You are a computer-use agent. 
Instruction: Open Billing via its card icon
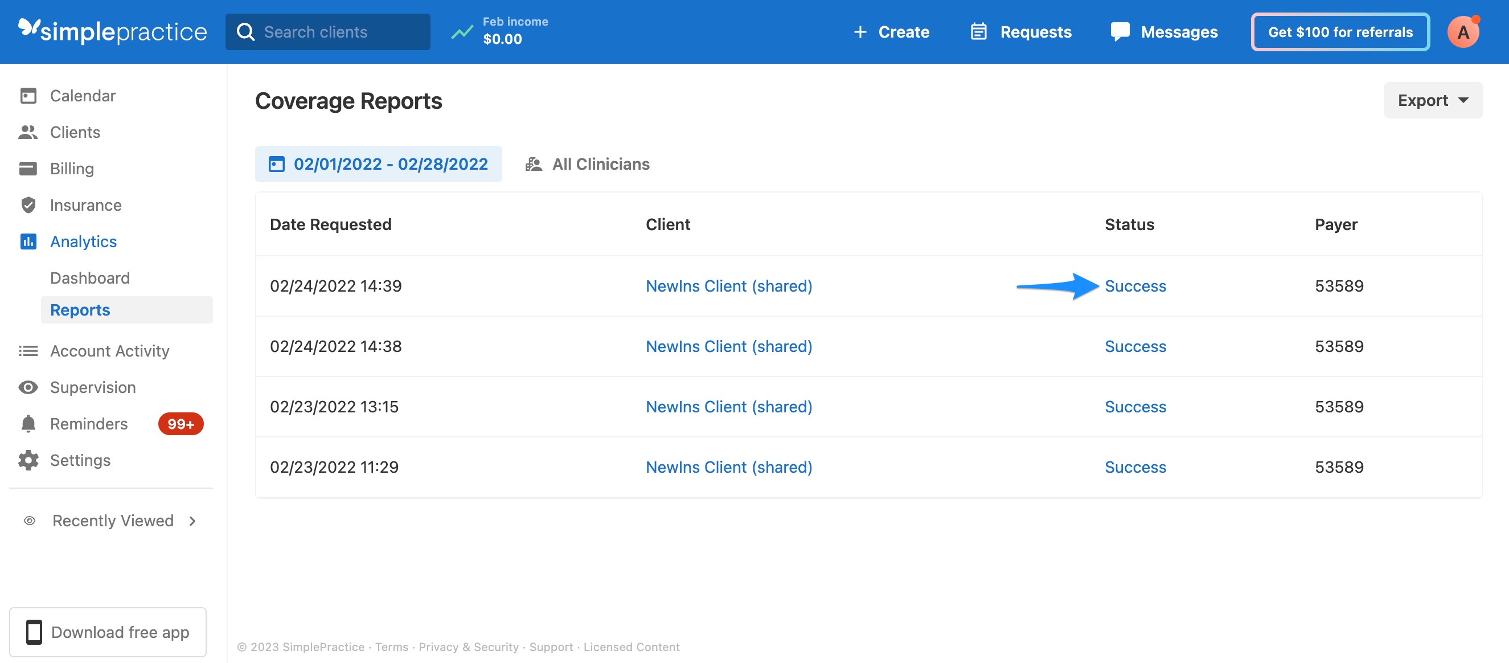[28, 169]
